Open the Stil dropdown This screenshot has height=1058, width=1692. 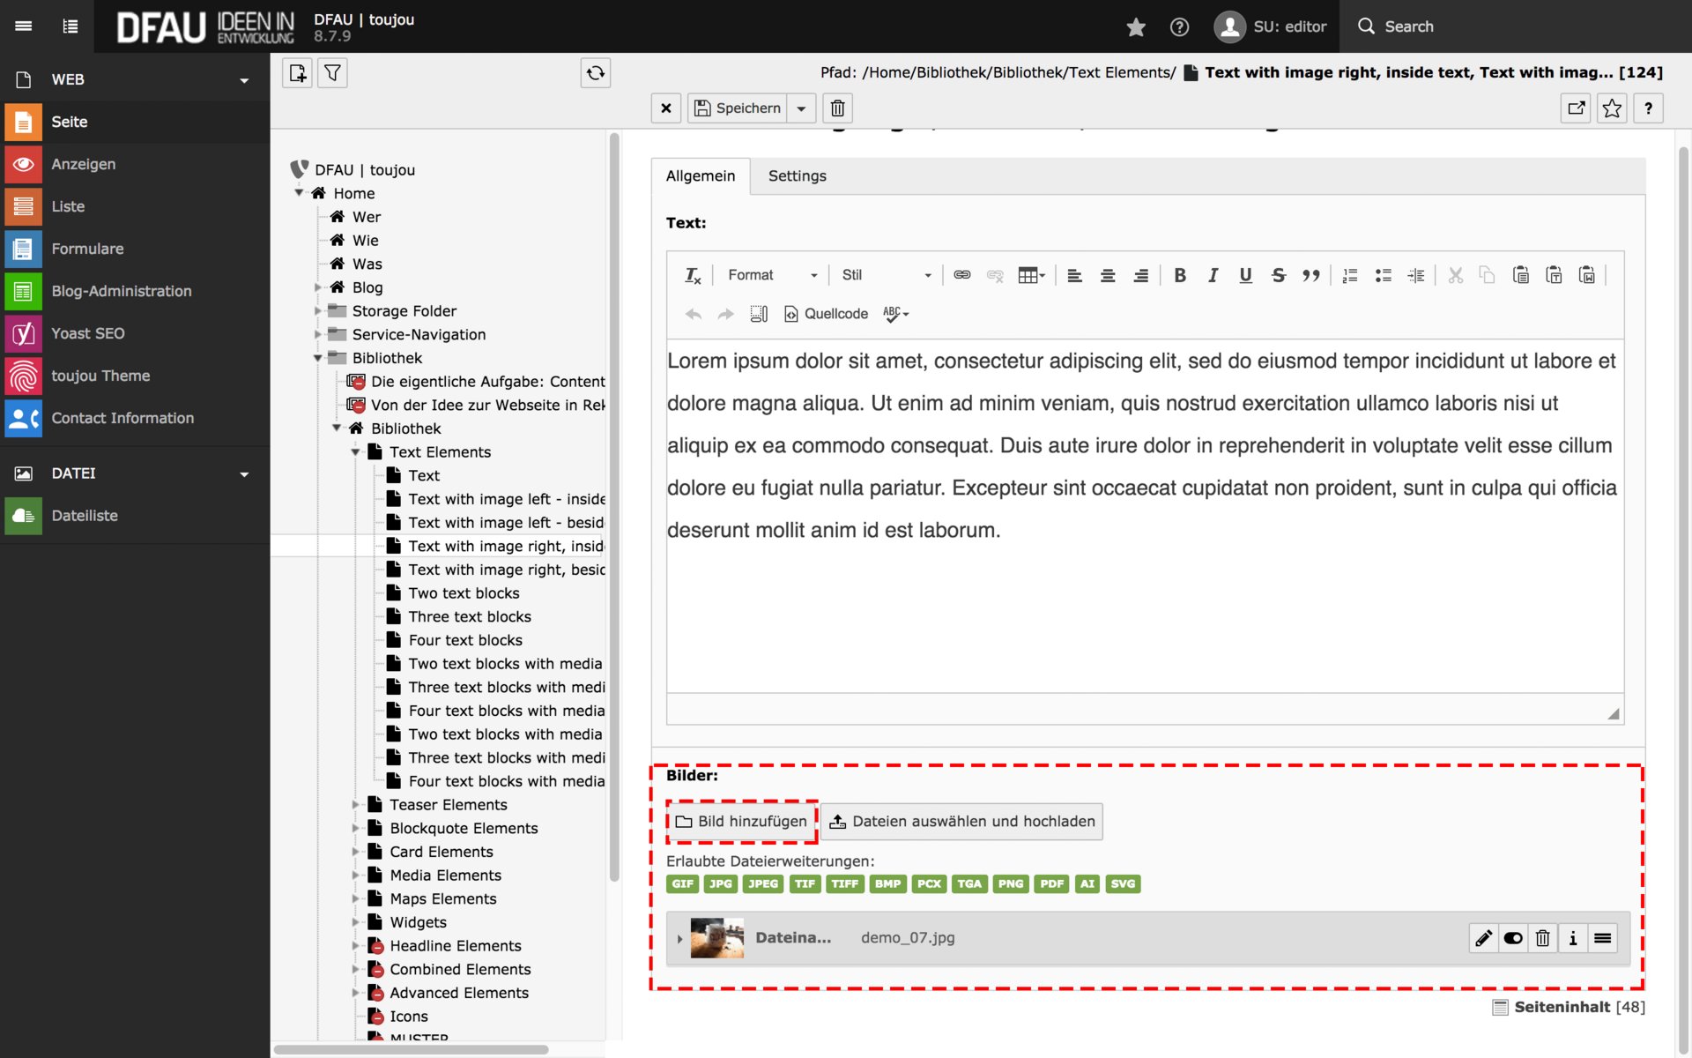coord(886,275)
